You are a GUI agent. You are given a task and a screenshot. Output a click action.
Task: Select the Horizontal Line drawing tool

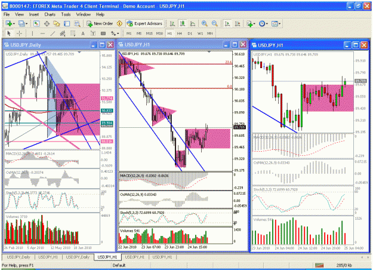tap(42, 33)
